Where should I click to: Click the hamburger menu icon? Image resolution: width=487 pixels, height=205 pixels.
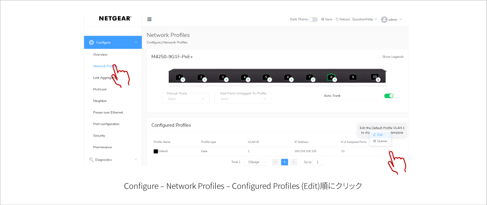(x=150, y=20)
